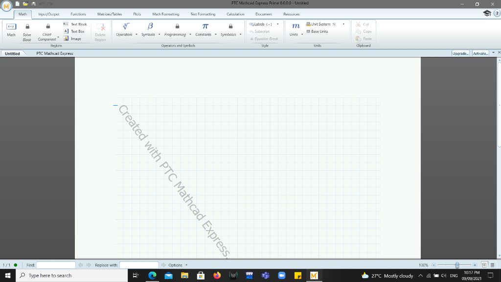Screen dimensions: 501x282
Task: Expand the Symbolics dropdown arrow
Action: pyautogui.click(x=241, y=35)
